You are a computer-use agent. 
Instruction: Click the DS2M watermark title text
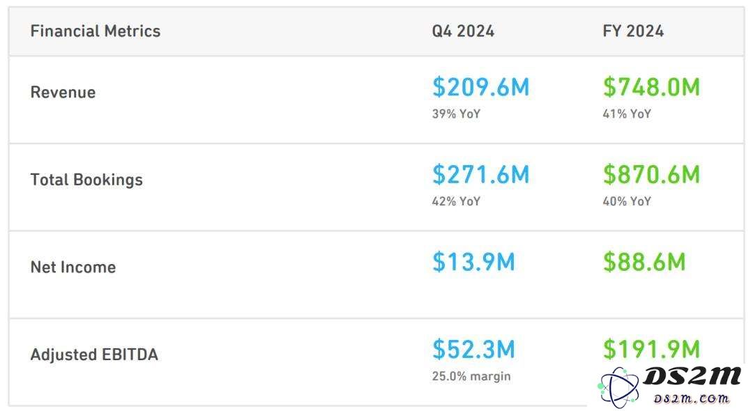point(692,376)
